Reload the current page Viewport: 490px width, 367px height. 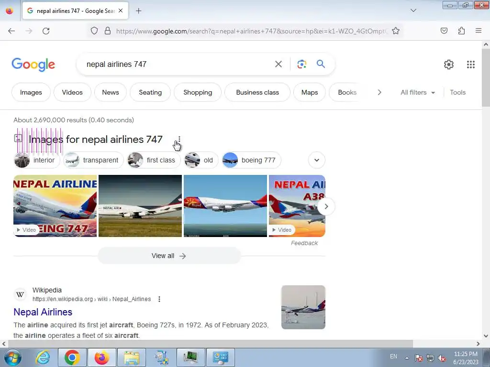tap(46, 31)
